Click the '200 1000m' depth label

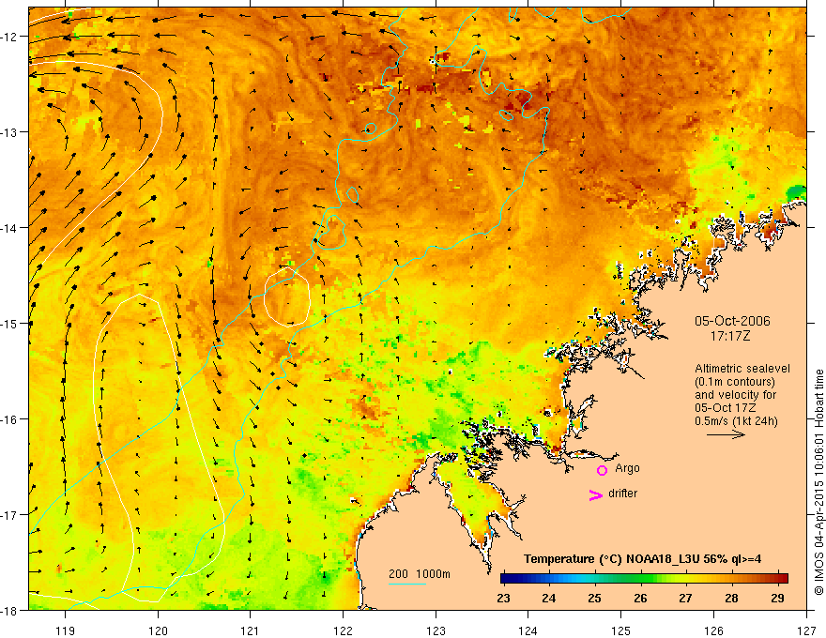tap(420, 574)
